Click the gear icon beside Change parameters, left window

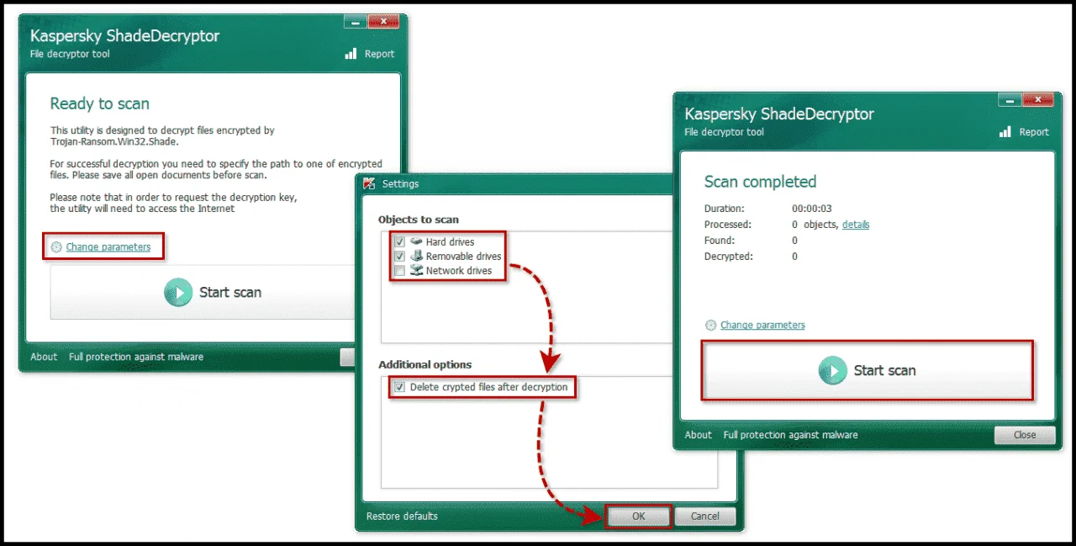click(x=56, y=247)
